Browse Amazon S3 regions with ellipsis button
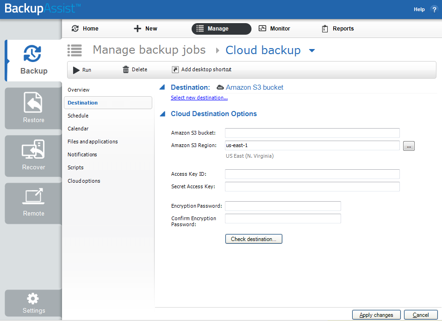Image resolution: width=442 pixels, height=321 pixels. pyautogui.click(x=409, y=146)
